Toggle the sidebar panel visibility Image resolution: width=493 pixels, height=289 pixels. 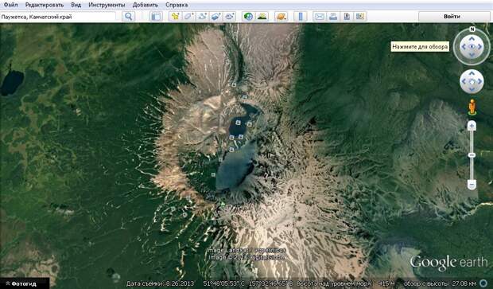(x=156, y=17)
